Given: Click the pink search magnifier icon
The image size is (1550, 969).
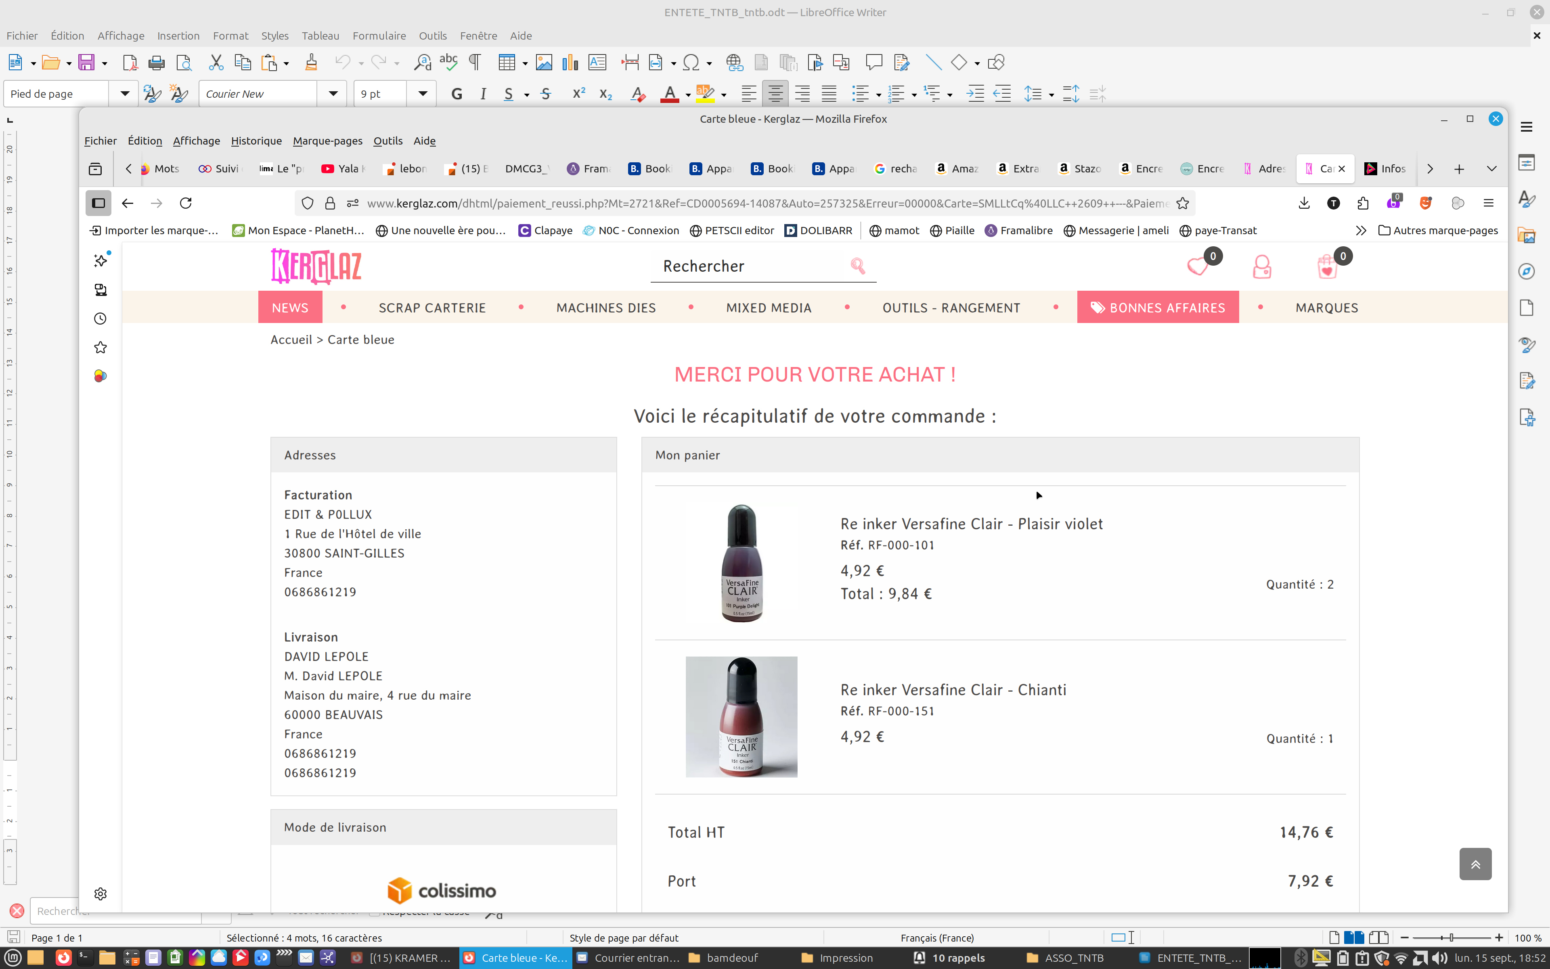Looking at the screenshot, I should point(858,265).
